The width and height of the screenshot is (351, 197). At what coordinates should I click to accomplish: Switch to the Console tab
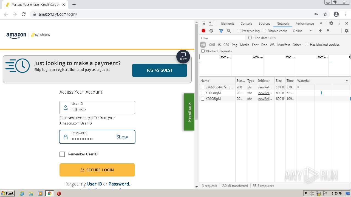click(x=246, y=24)
